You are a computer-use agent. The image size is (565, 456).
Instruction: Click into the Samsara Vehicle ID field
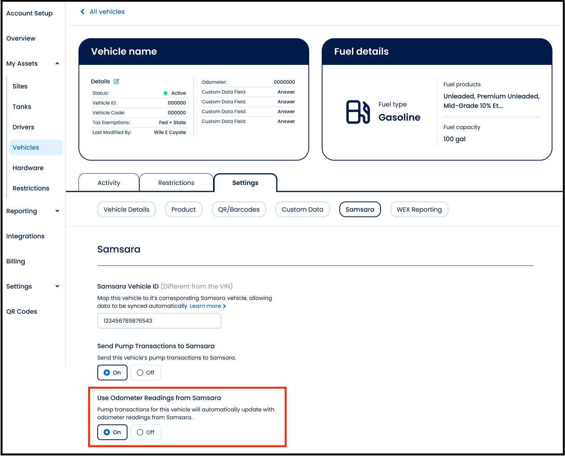click(x=159, y=321)
